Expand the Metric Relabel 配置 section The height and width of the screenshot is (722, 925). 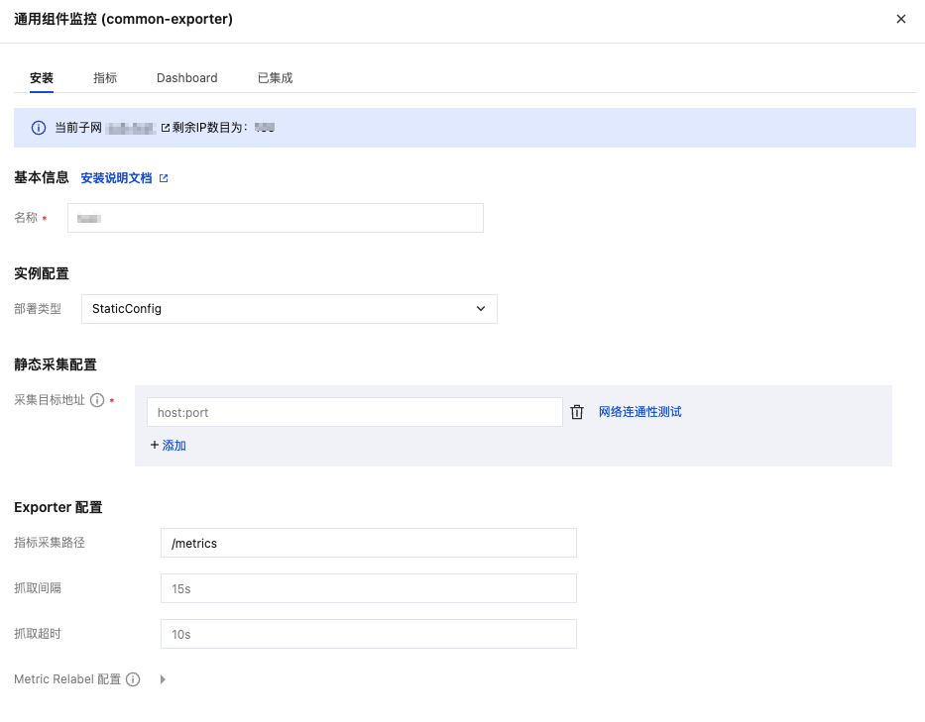pyautogui.click(x=163, y=679)
